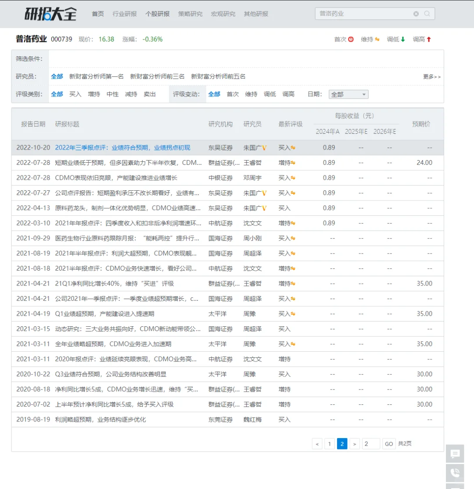Filter rating change by 调低
Viewport: 474px width, 489px height.
270,94
